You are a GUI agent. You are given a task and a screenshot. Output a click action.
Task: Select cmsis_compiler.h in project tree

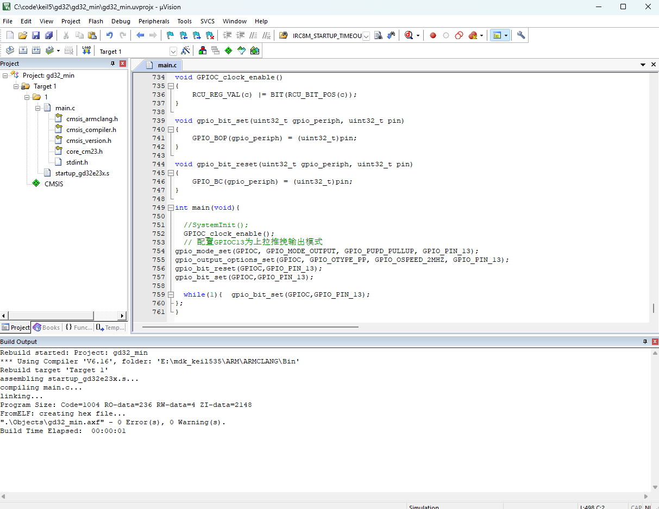[x=91, y=130]
